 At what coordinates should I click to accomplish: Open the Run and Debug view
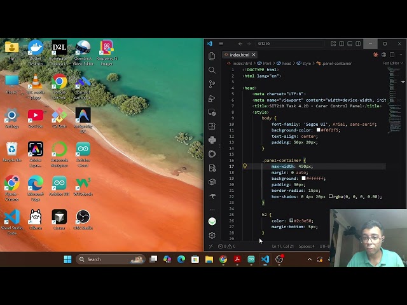pos(212,98)
